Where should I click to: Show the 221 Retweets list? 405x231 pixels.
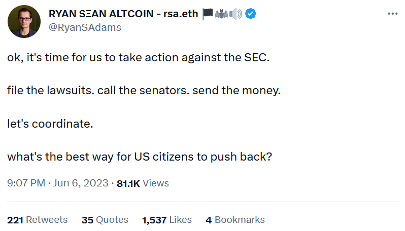(37, 220)
